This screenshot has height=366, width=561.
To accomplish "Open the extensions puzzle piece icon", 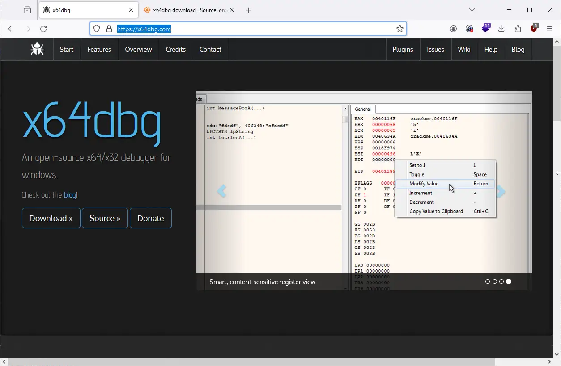I will (x=518, y=29).
